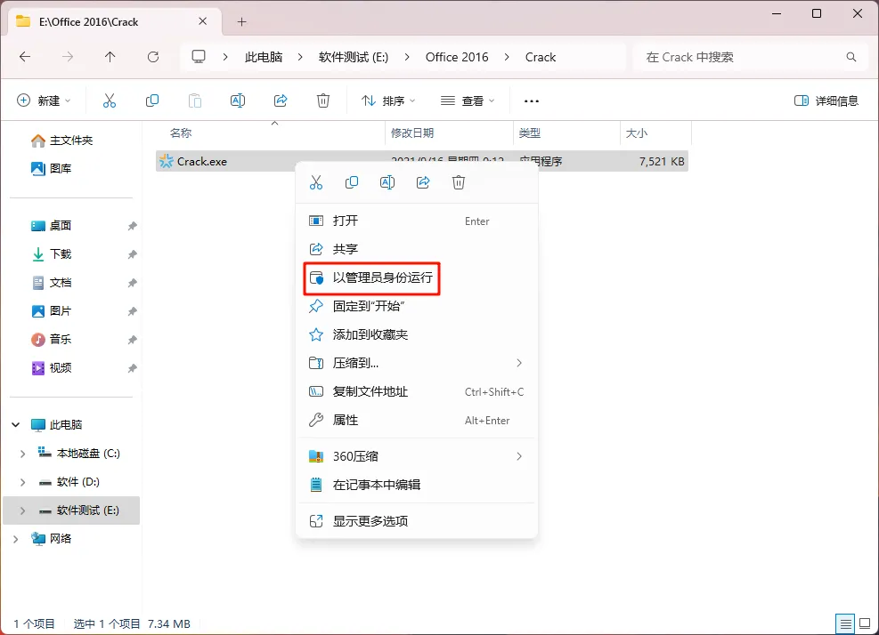The height and width of the screenshot is (635, 879).
Task: Click the computer icon in the address bar
Action: click(199, 57)
